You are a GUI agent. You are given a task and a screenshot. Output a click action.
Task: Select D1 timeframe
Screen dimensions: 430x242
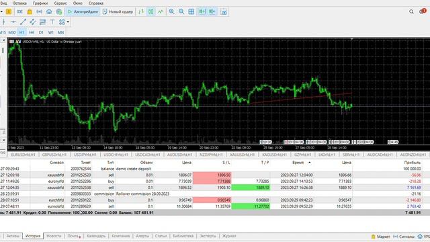[41, 32]
